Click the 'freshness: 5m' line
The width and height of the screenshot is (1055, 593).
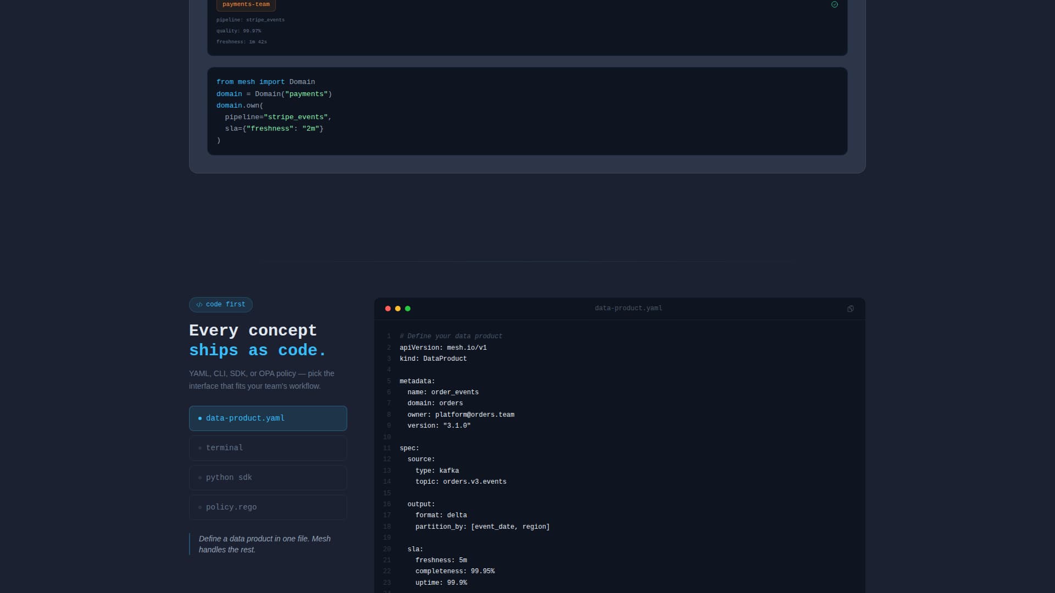coord(441,560)
